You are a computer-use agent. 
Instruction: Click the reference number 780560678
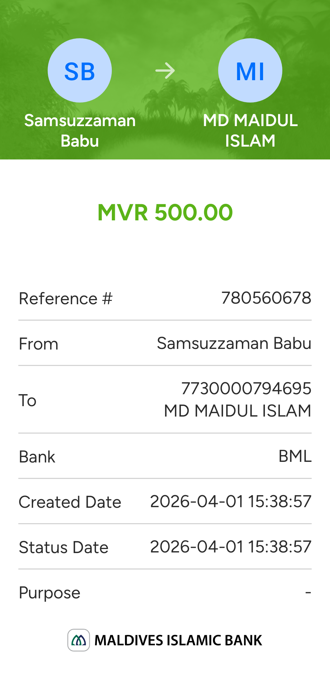pyautogui.click(x=266, y=298)
